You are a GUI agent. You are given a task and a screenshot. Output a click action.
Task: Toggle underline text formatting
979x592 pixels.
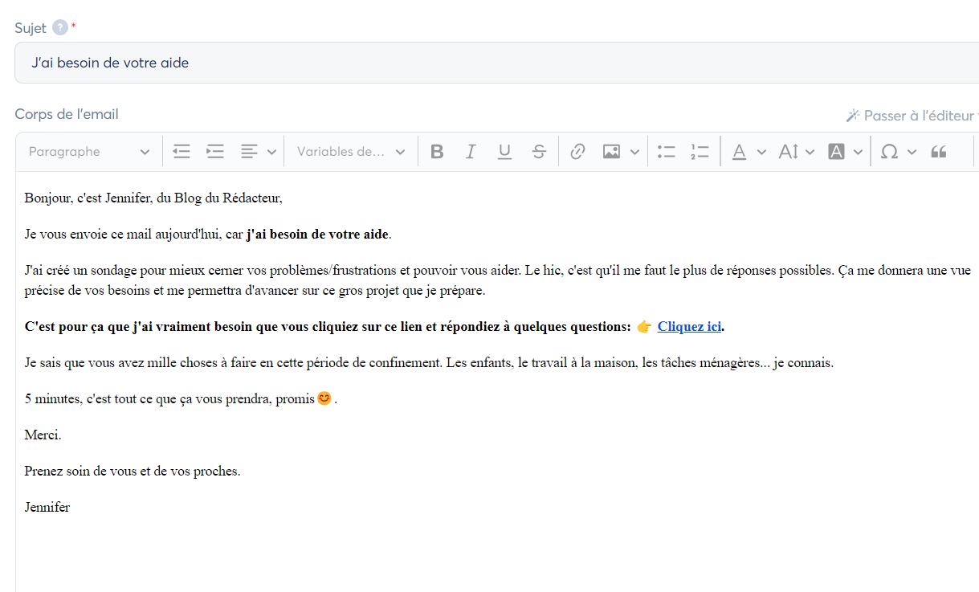(504, 152)
